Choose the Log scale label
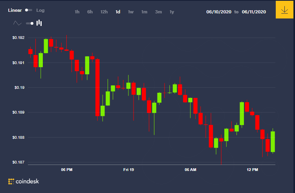 tap(40, 10)
